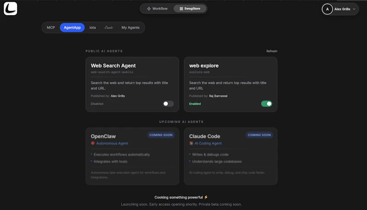Click the Workflow lightning bolt icon
The image size is (367, 210).
point(149,9)
